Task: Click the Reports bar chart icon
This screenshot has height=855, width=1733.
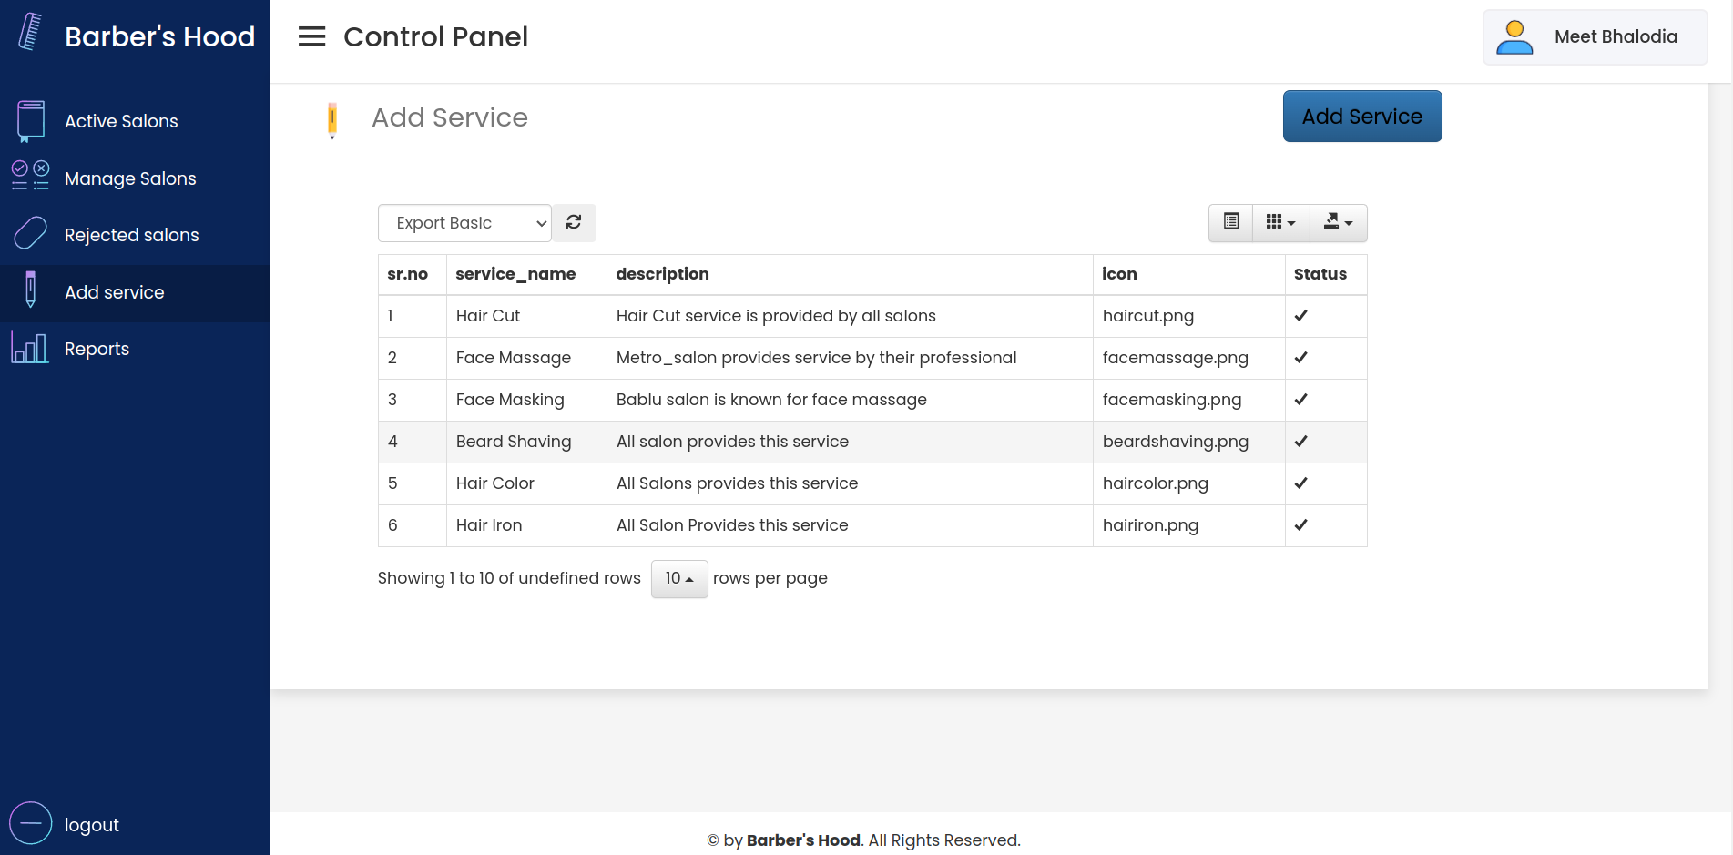Action: pos(29,347)
